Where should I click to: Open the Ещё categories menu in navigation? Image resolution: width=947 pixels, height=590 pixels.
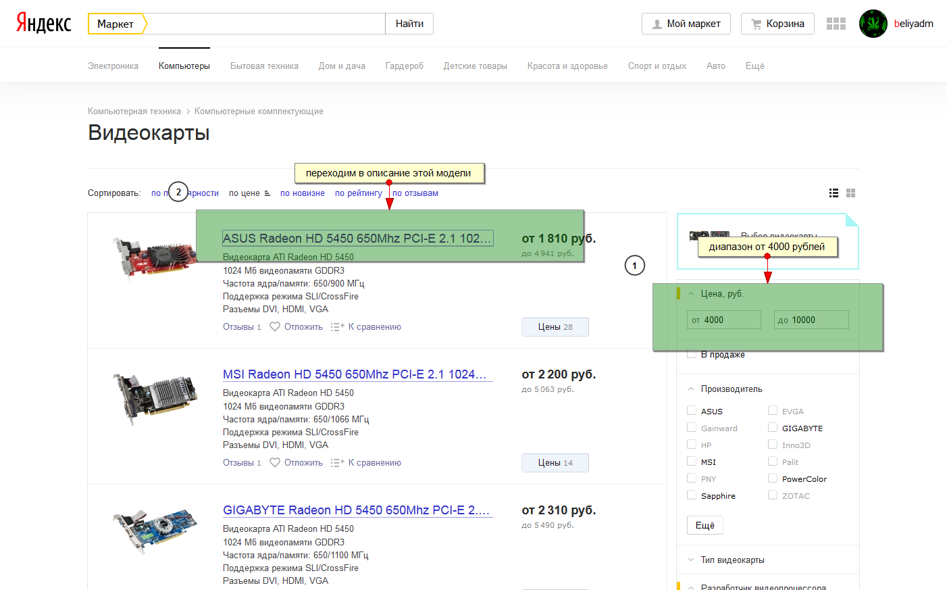755,66
